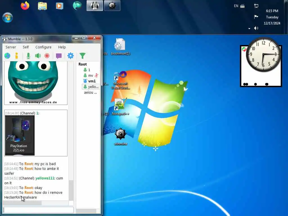The height and width of the screenshot is (216, 288).
Task: Open the Server menu
Action: coord(11,47)
